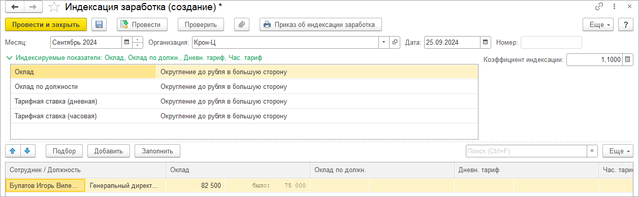Open help with the question button
This screenshot has width=639, height=197.
click(x=626, y=24)
